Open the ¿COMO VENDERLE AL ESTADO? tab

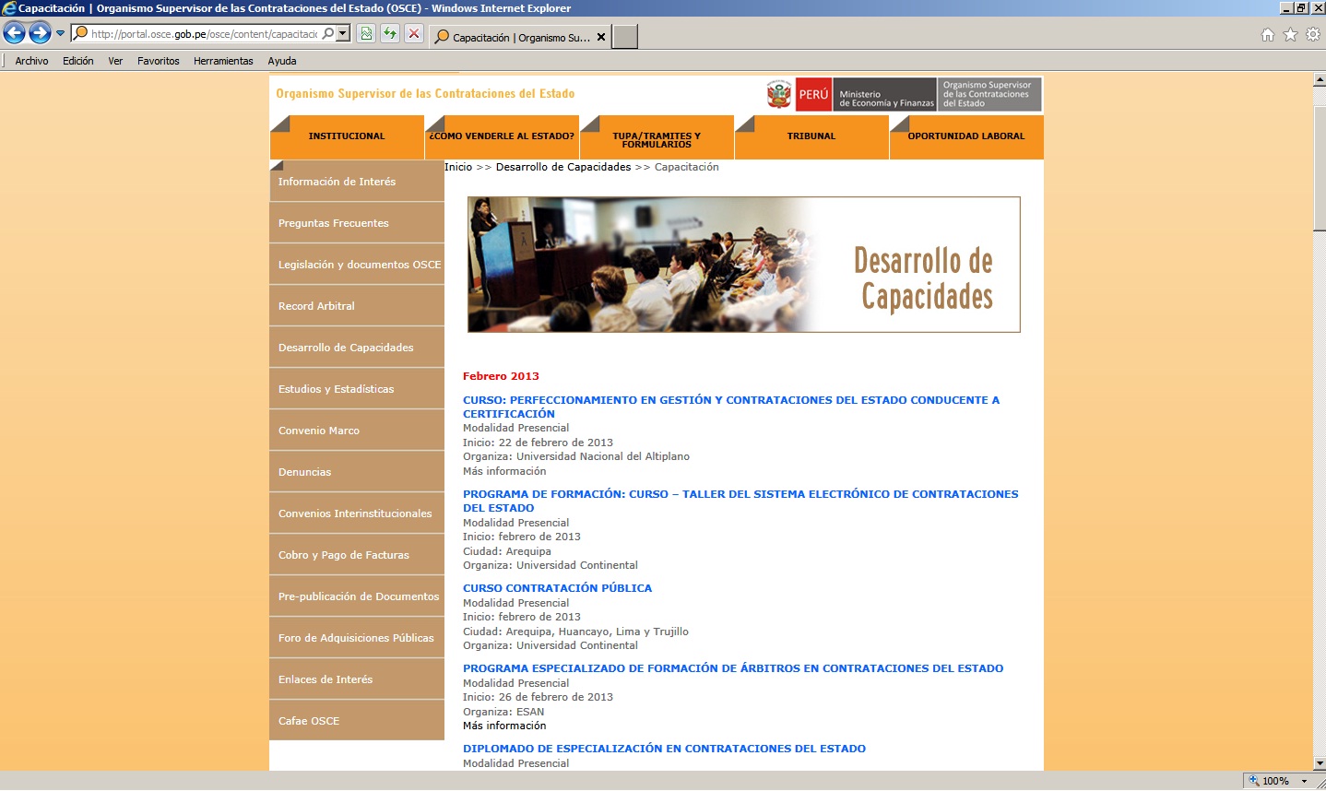pyautogui.click(x=502, y=136)
